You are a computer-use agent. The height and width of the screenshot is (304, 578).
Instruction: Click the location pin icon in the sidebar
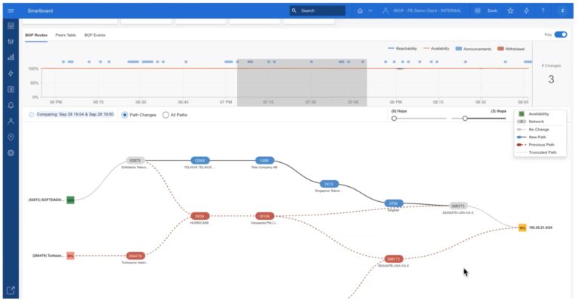click(x=11, y=137)
